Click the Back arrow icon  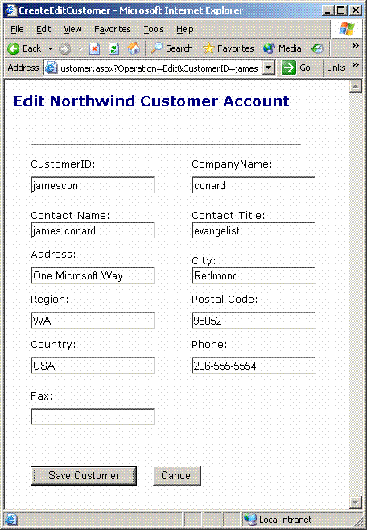14,48
